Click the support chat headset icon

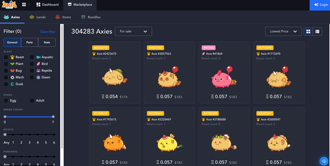(324, 161)
